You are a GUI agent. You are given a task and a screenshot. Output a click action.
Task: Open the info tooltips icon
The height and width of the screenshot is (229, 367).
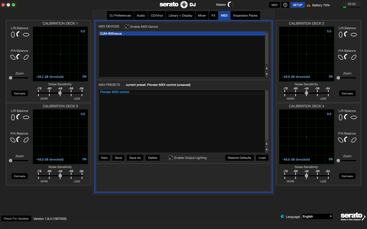click(285, 5)
